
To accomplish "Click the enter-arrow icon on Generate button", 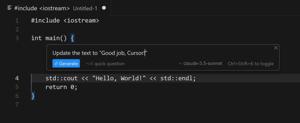I will point(56,64).
